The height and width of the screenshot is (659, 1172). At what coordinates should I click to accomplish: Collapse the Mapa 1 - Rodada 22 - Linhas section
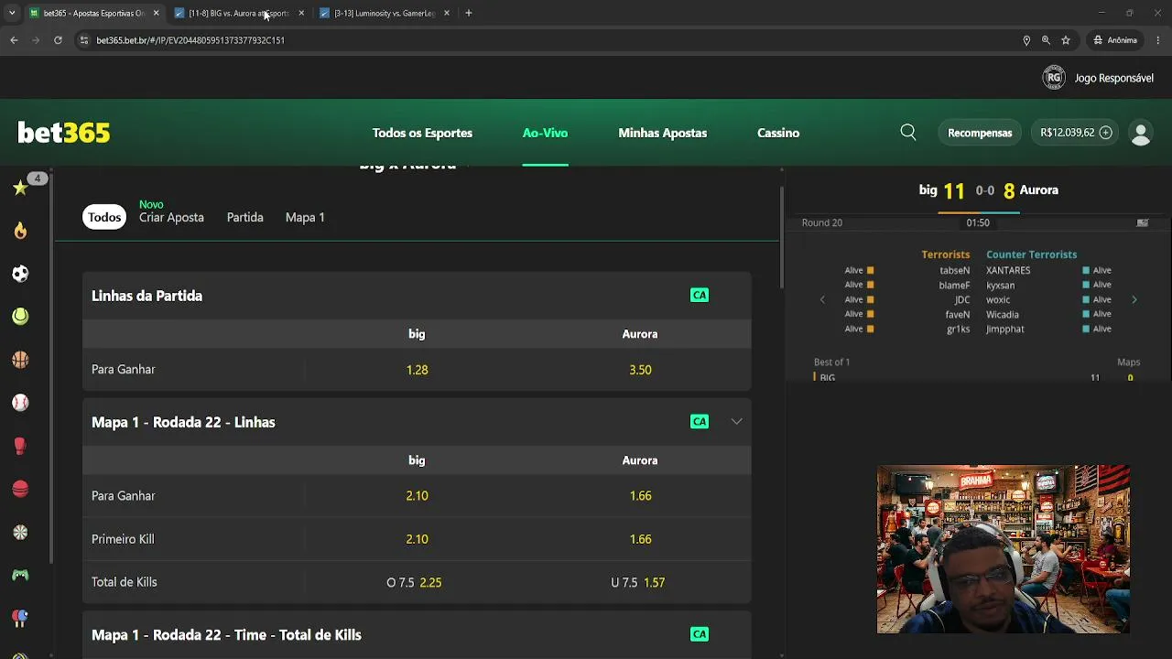736,421
